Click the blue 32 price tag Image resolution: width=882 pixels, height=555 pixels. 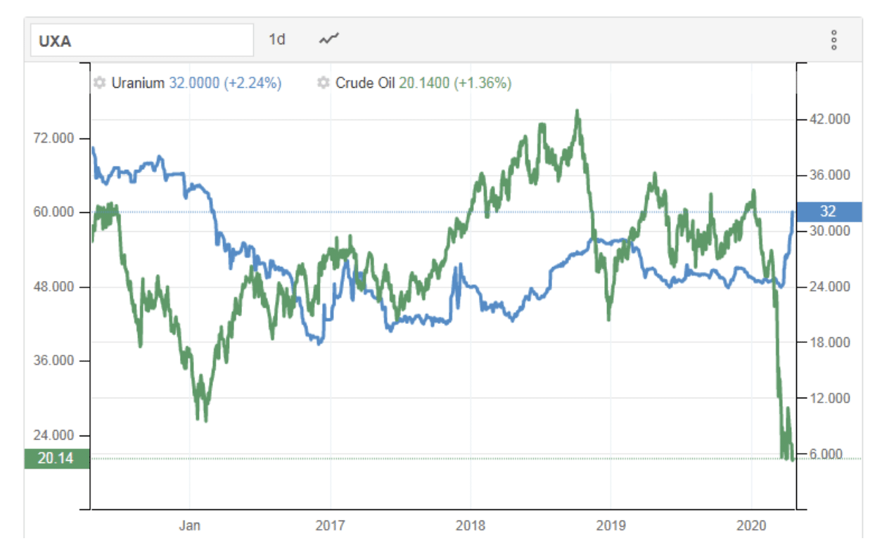point(829,211)
